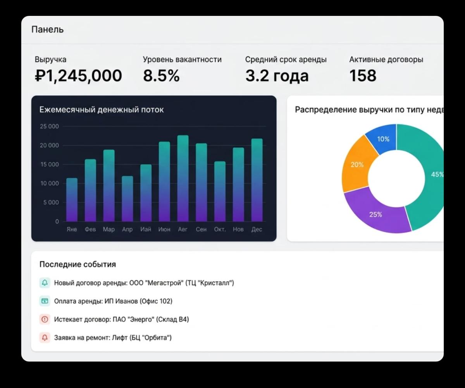Select the Последние события section header

(x=77, y=264)
